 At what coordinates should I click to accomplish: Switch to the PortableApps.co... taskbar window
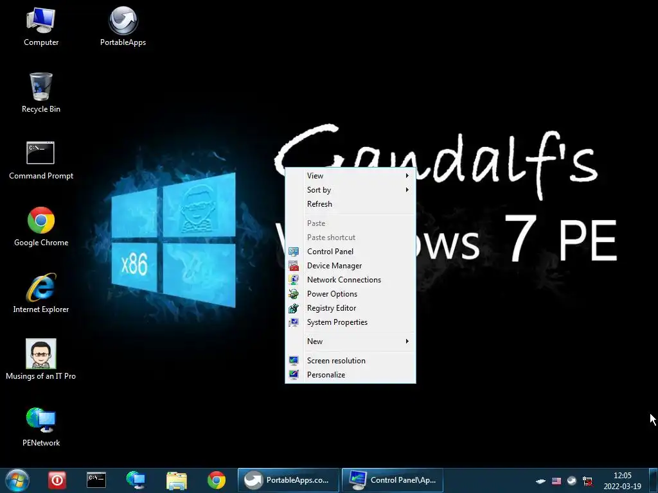289,480
